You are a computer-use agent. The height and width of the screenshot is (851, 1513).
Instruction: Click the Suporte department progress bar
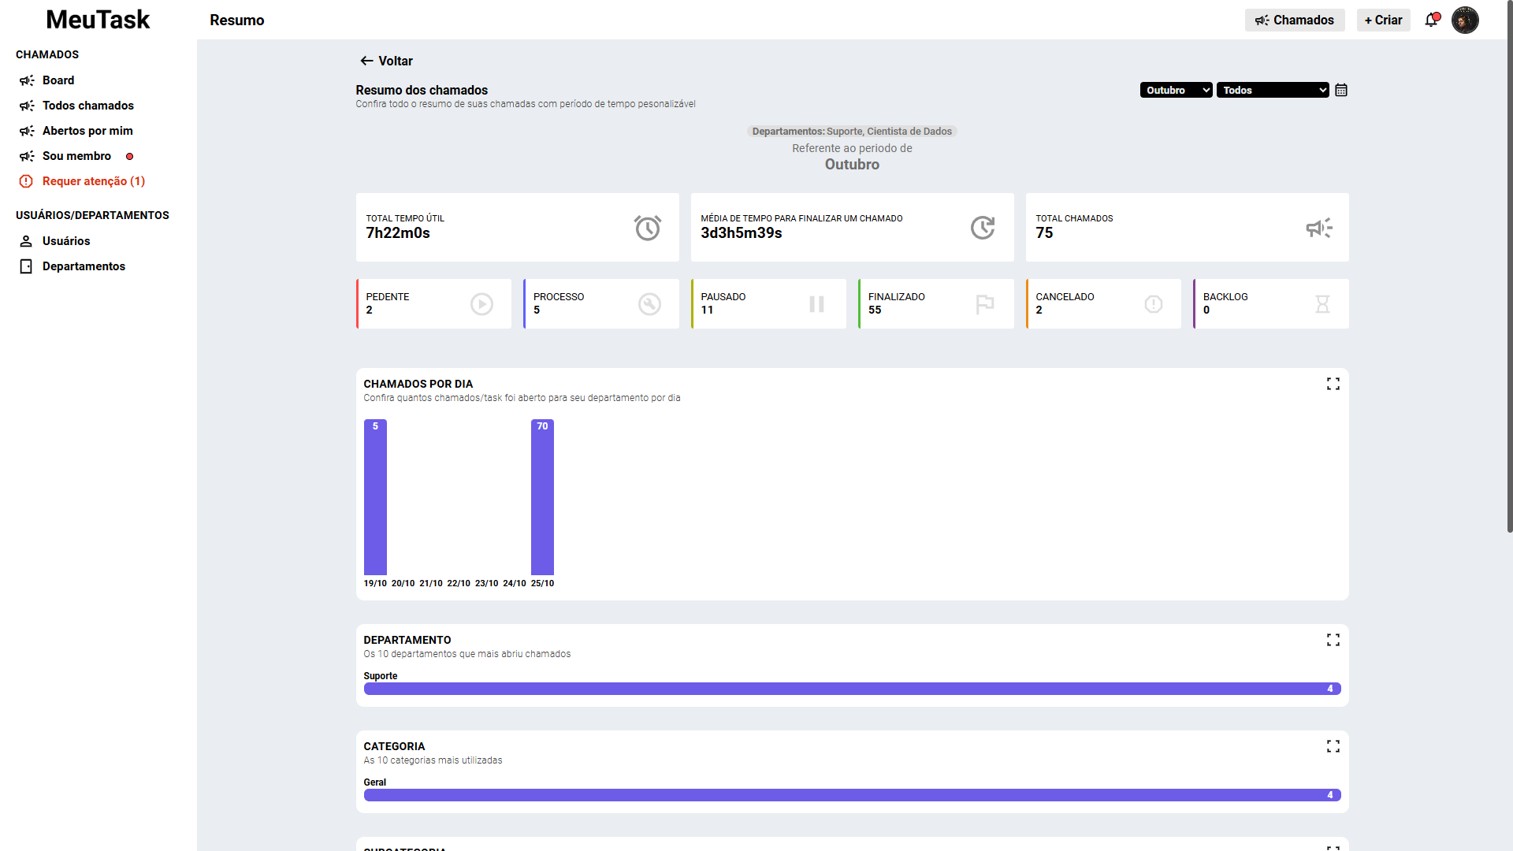tap(851, 689)
